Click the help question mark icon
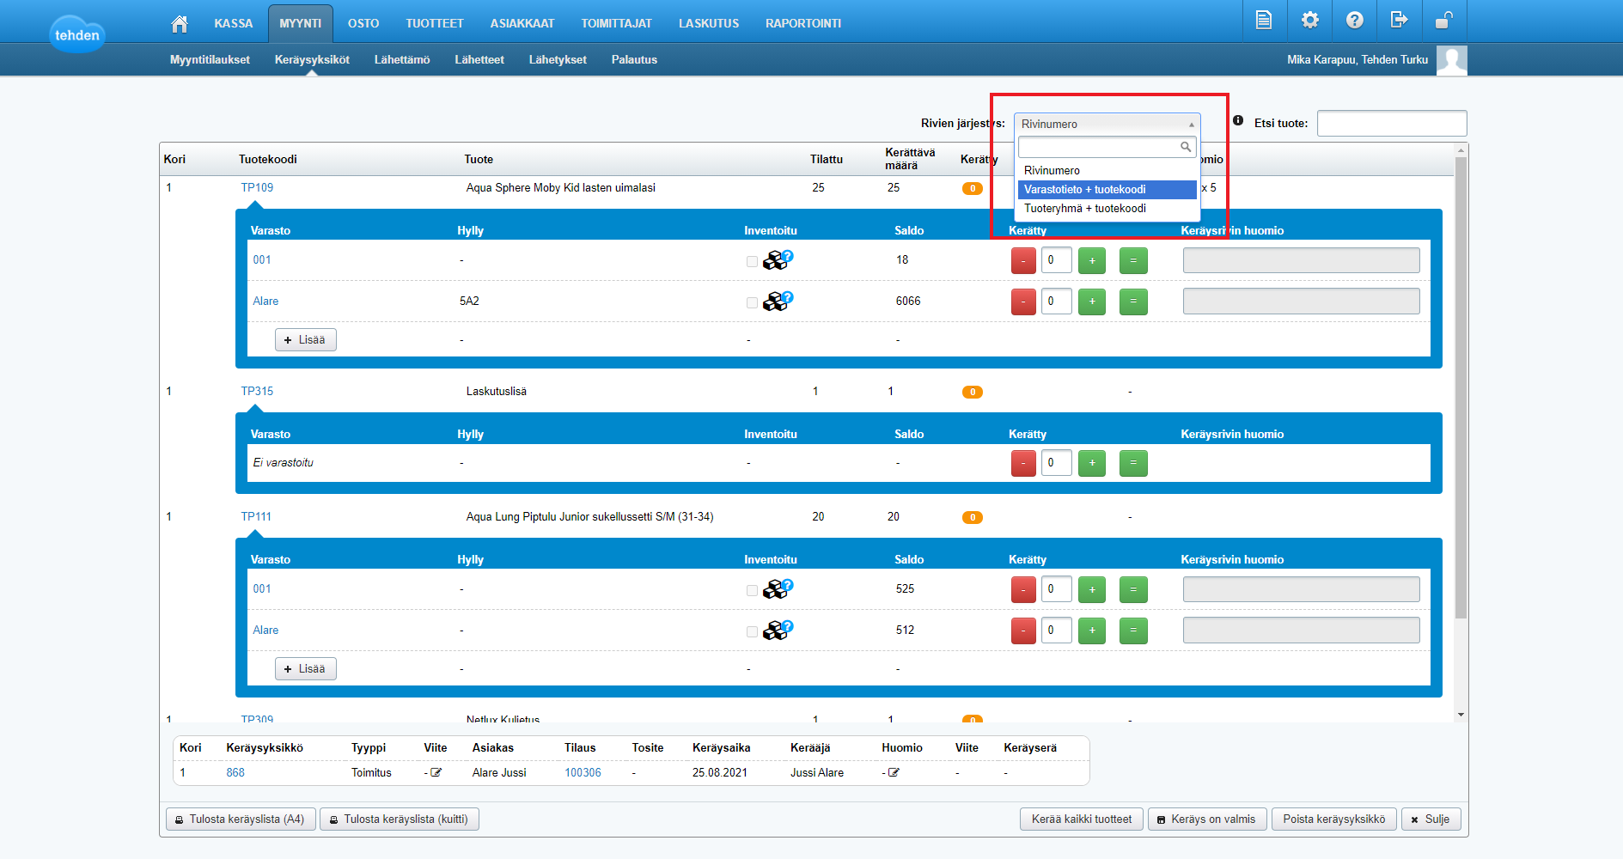This screenshot has width=1623, height=859. click(1354, 21)
